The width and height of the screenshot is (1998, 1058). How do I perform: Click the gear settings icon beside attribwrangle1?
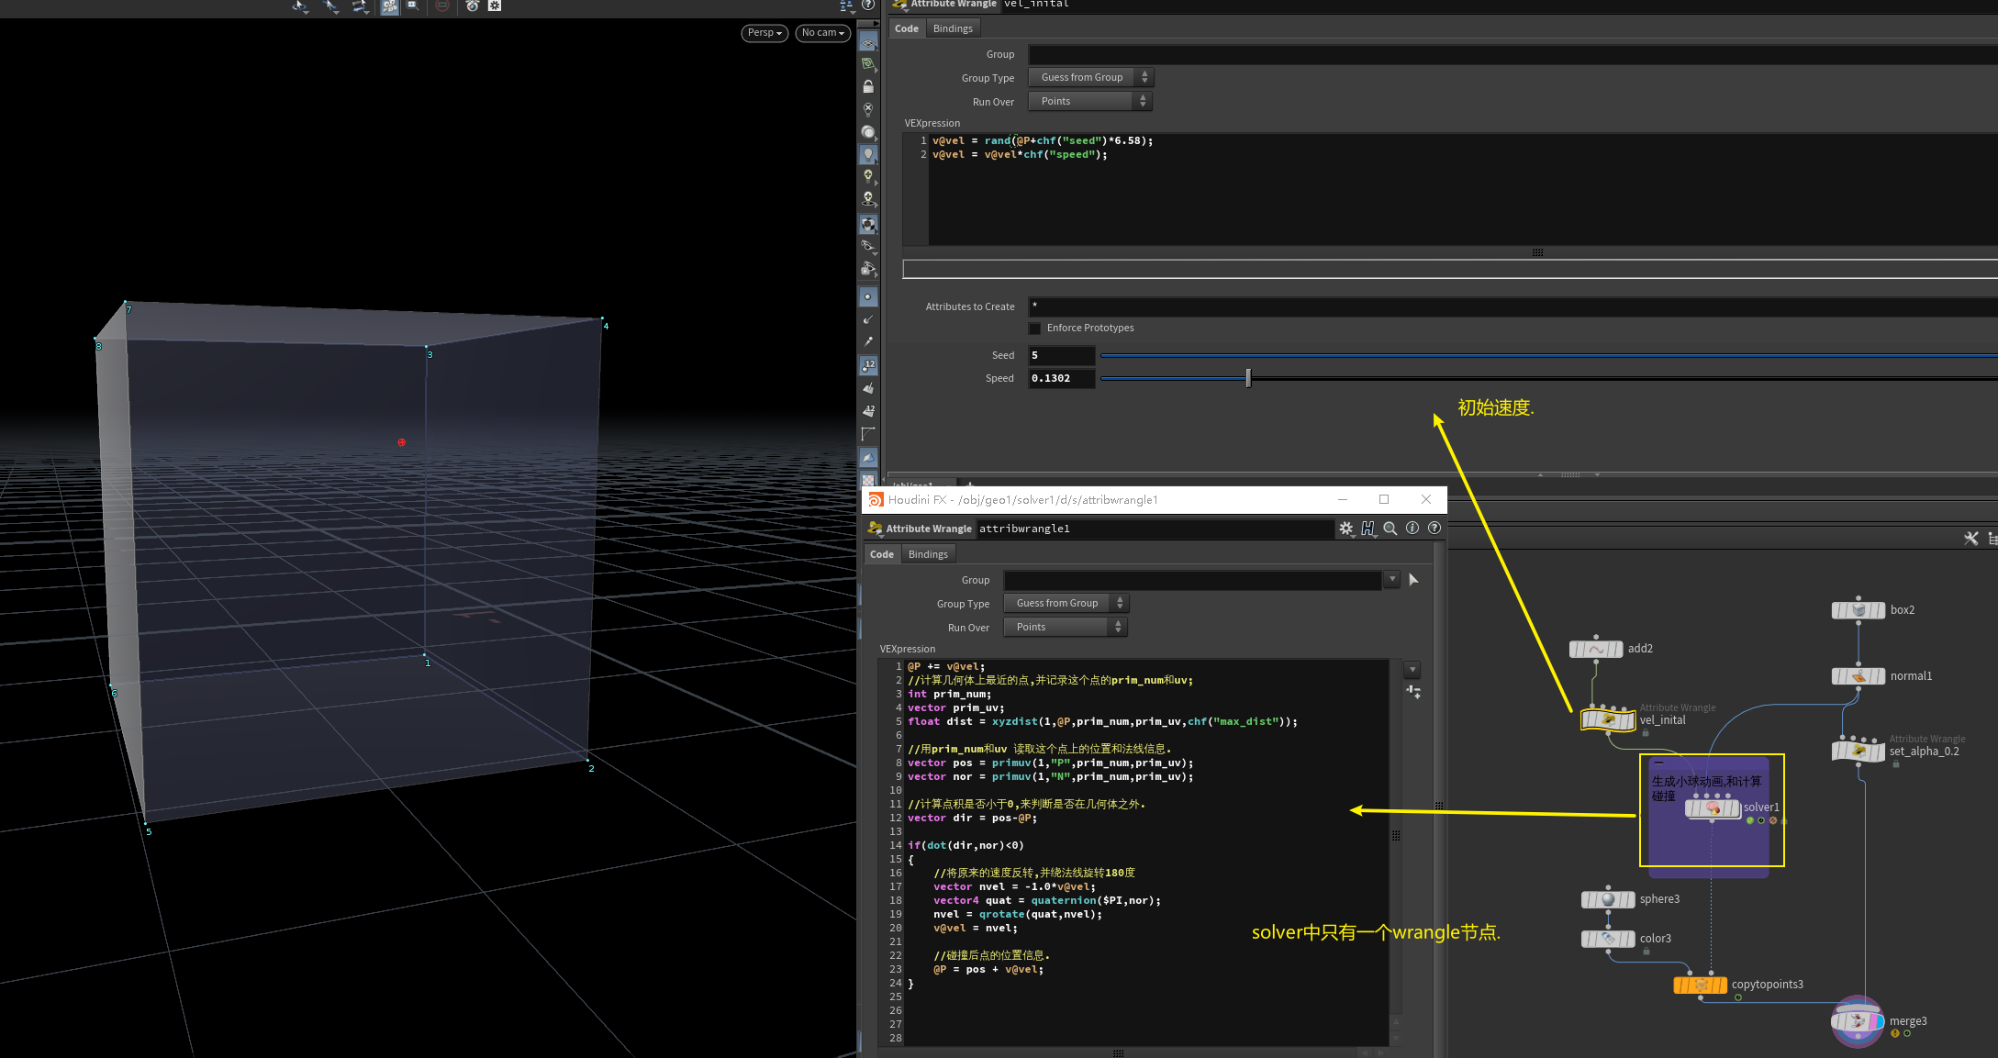coord(1346,529)
